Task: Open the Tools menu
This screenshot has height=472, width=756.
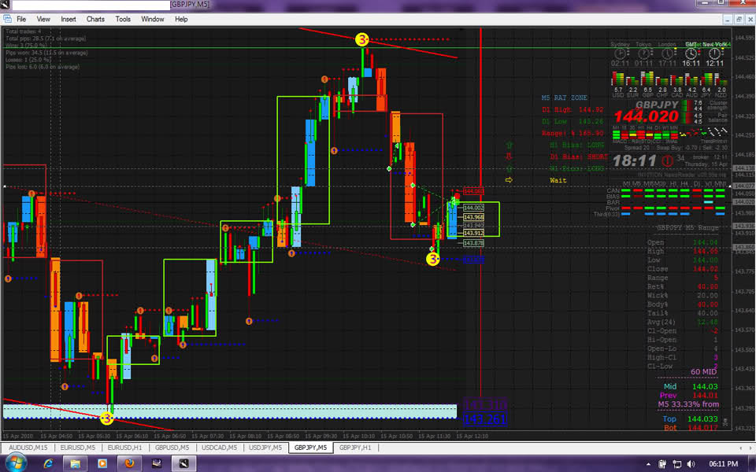Action: pos(123,19)
